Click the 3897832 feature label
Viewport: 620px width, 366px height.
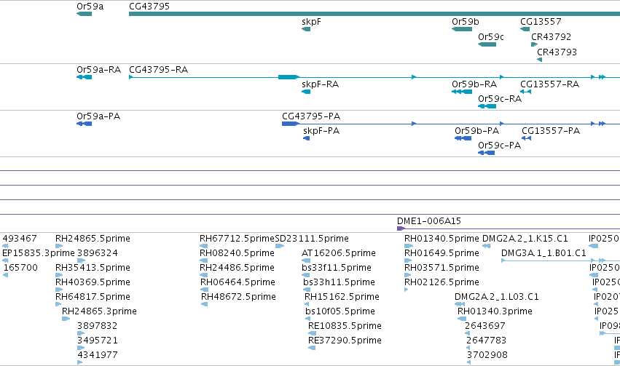[98, 326]
